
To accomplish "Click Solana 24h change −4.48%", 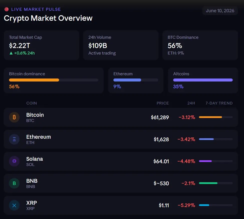I will click(186, 161).
